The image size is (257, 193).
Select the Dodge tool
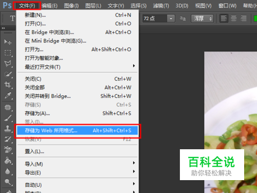8,182
